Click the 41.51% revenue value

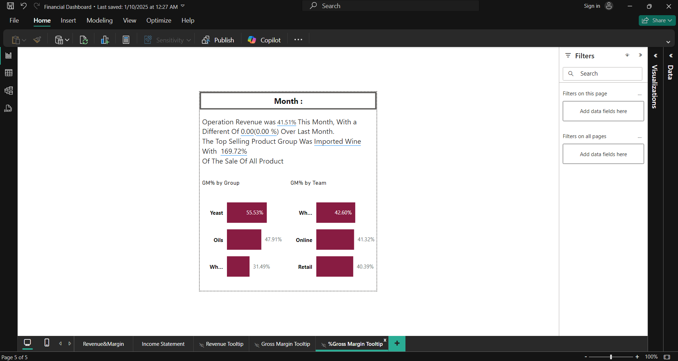(287, 122)
